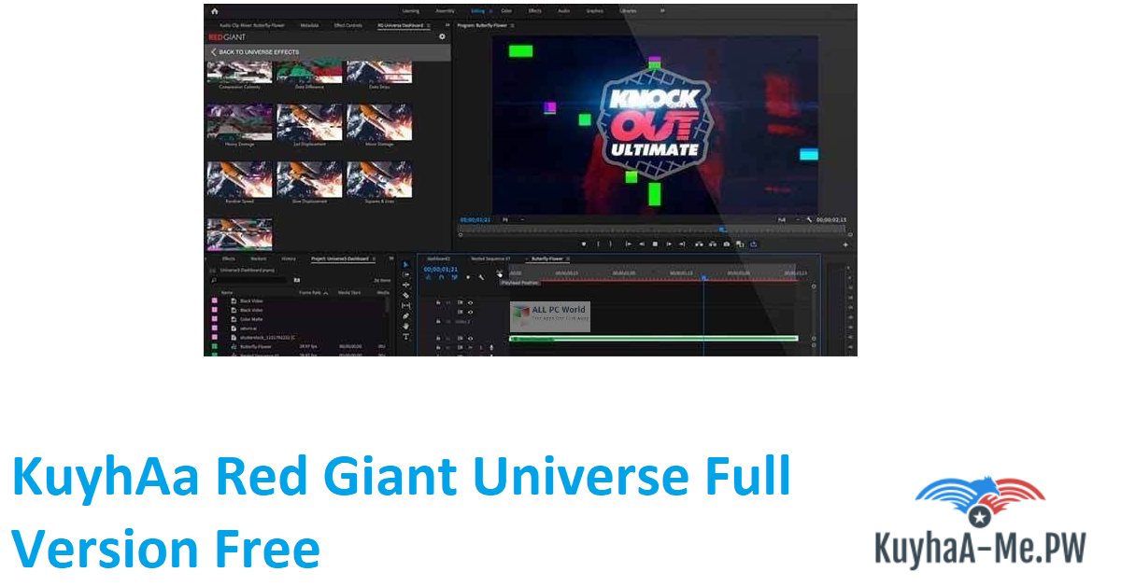This screenshot has width=1121, height=586.
Task: Step back one frame
Action: click(642, 244)
